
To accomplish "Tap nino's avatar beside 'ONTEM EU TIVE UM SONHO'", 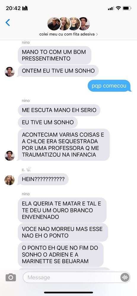I will (9, 72).
